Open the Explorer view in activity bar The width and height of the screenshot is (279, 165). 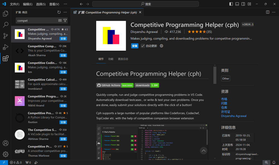(x=5, y=14)
